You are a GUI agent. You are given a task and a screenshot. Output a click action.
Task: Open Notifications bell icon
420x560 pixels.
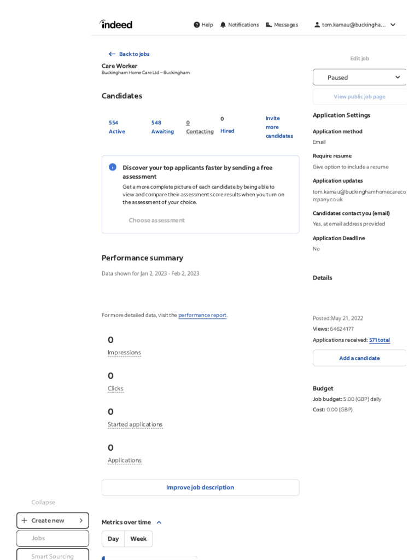click(223, 25)
